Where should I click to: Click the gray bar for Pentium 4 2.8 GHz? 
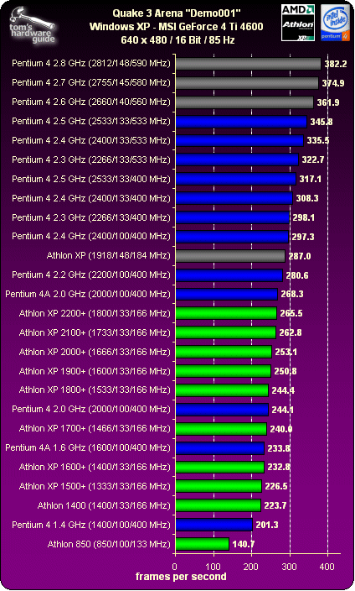pyautogui.click(x=248, y=64)
